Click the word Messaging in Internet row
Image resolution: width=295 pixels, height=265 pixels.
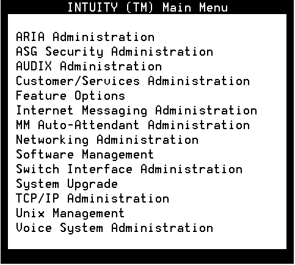(x=115, y=111)
